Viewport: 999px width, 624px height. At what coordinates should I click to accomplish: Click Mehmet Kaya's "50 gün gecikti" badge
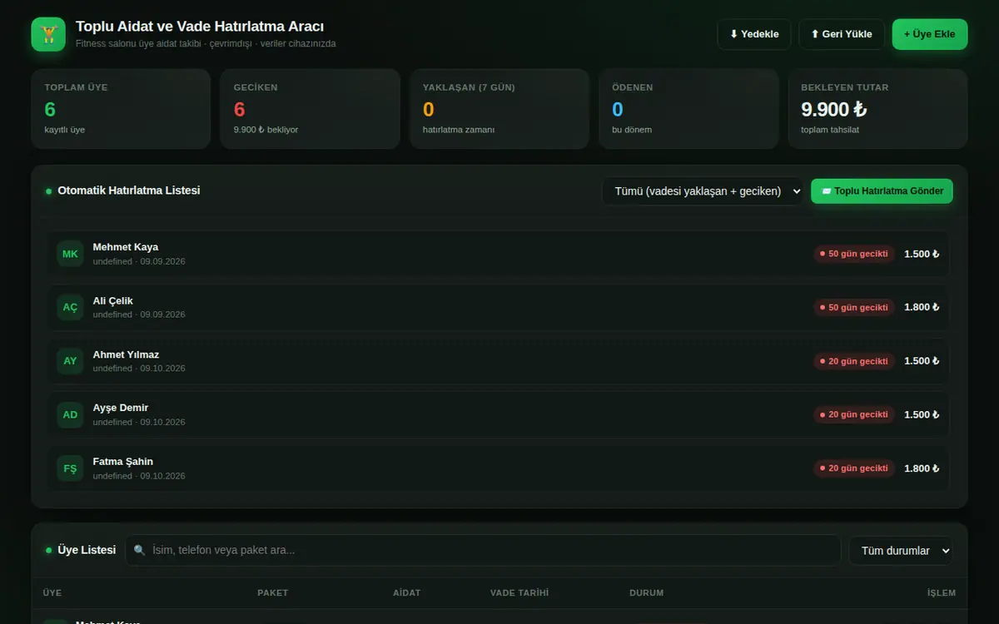coord(854,254)
